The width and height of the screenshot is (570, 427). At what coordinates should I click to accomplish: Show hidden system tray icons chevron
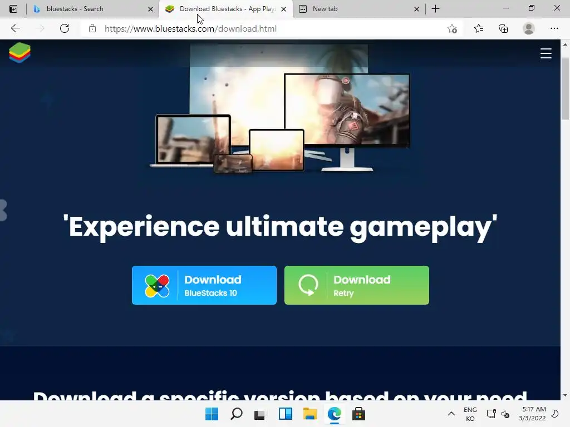point(451,414)
